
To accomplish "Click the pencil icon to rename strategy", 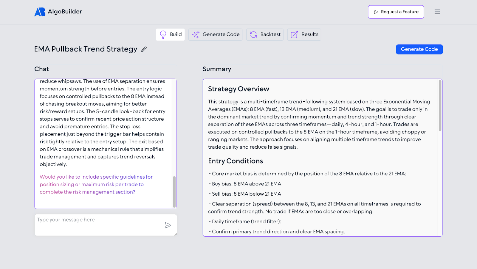I will click(x=144, y=49).
